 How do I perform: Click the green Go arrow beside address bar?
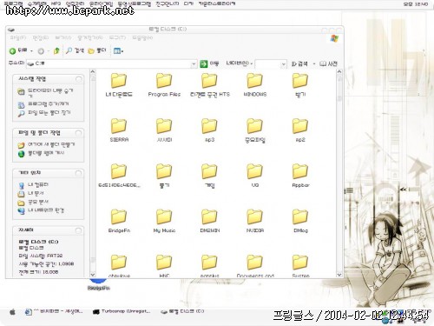pos(204,63)
